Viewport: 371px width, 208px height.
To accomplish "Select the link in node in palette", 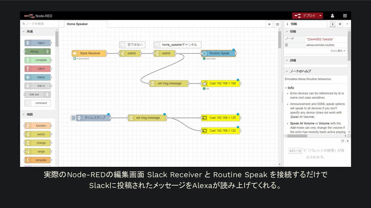I will (x=38, y=86).
